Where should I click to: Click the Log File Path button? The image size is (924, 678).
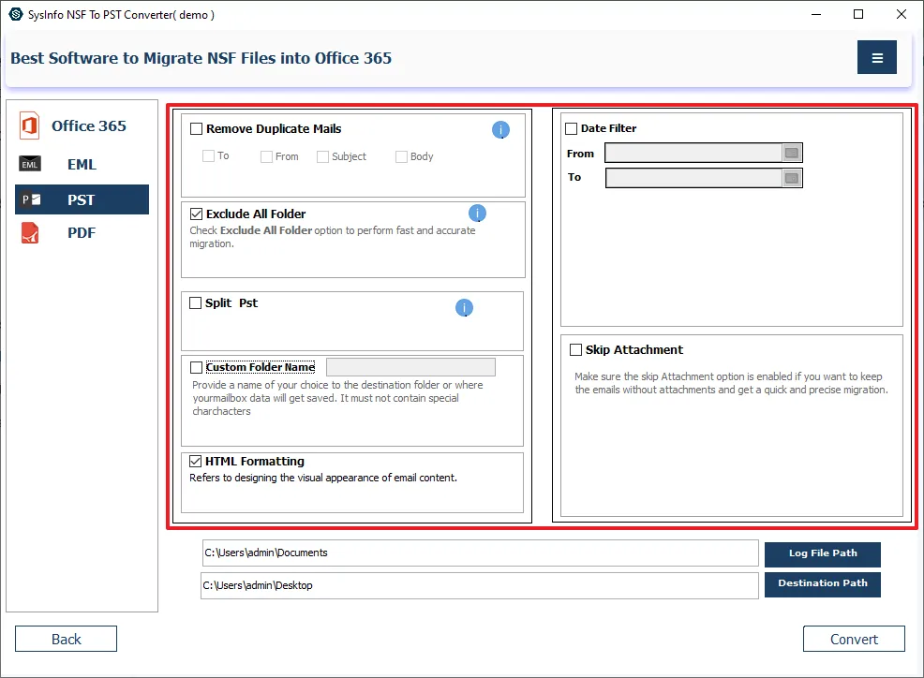(x=822, y=553)
